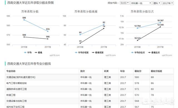178x108 pixels.
Task: Toggle 平均分线差 legend entry
Action: pyautogui.click(x=81, y=52)
